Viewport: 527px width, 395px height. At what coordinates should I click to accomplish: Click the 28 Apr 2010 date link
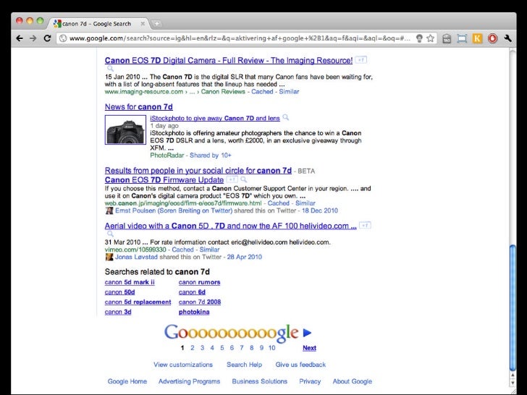tap(245, 257)
